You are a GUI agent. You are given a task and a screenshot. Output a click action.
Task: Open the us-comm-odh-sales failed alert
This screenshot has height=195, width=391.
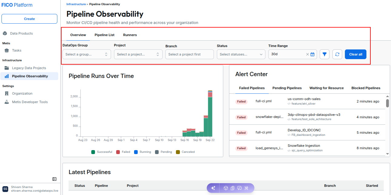click(x=307, y=101)
